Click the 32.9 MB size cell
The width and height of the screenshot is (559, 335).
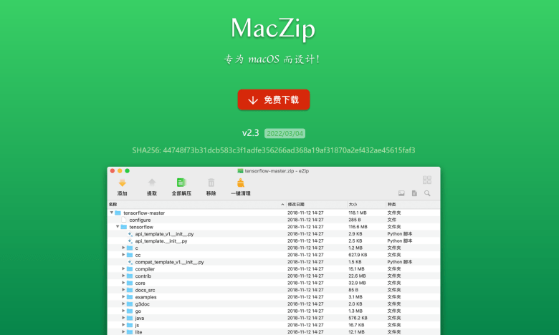(357, 283)
